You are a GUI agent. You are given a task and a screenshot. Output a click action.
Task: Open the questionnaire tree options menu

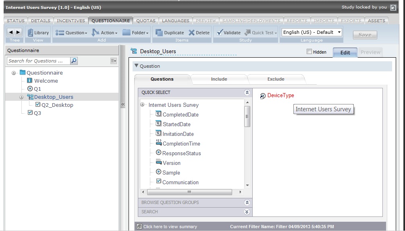pos(114,61)
